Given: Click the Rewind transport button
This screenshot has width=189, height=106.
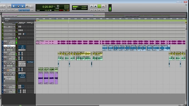Looking at the screenshot, I should 95,10.
